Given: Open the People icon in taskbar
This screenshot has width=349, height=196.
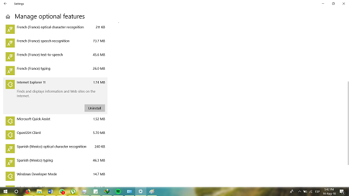Looking at the screenshot, I should tap(292, 191).
